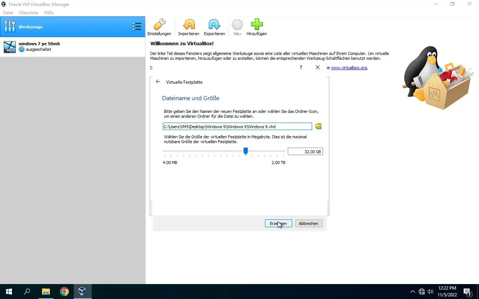The image size is (479, 299).
Task: Click the 4.00 MB minimum label
Action: click(x=170, y=163)
